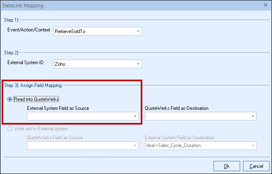Open the Event/Action/Context dropdown arrow
Image resolution: width=272 pixels, height=174 pixels.
pos(138,31)
